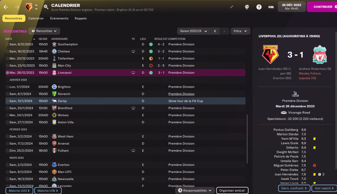Click the back navigation arrow
Image resolution: width=337 pixels, height=194 pixels.
(x=6, y=7)
